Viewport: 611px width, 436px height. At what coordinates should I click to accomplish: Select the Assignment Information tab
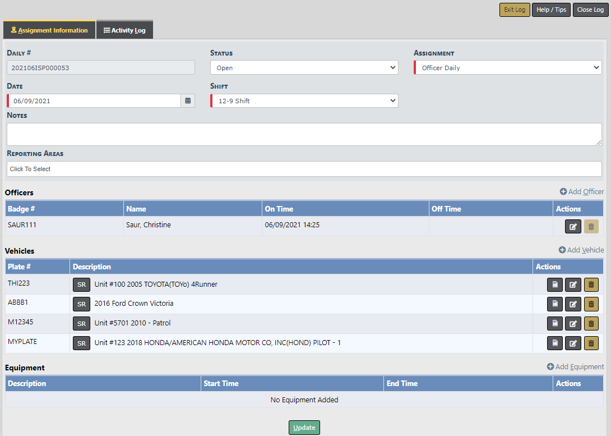click(49, 30)
